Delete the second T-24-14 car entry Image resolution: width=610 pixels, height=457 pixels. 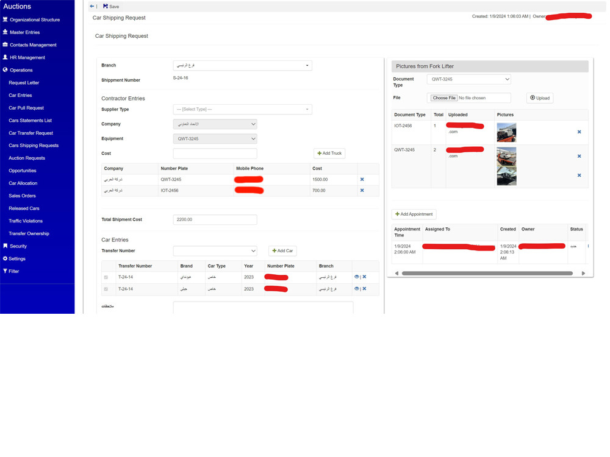click(365, 289)
